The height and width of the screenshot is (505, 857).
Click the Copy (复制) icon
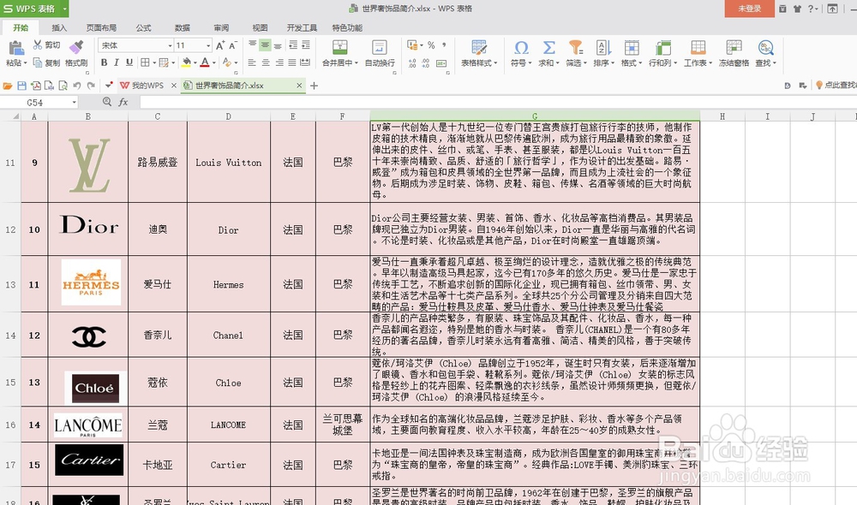(x=38, y=62)
